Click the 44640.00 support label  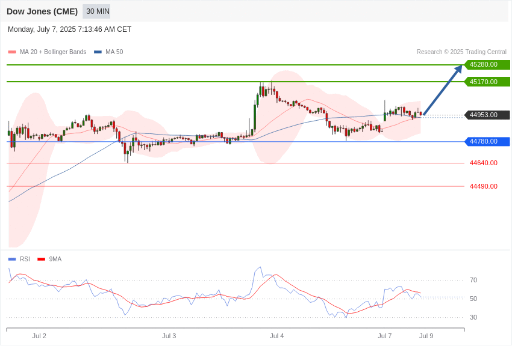point(484,163)
